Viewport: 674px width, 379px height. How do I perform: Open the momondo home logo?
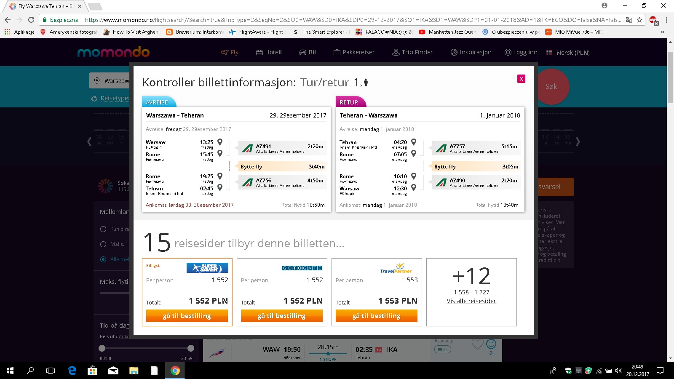coord(113,52)
